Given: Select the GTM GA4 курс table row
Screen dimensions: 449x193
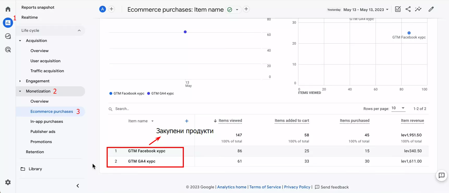Looking at the screenshot, I should point(268,161).
